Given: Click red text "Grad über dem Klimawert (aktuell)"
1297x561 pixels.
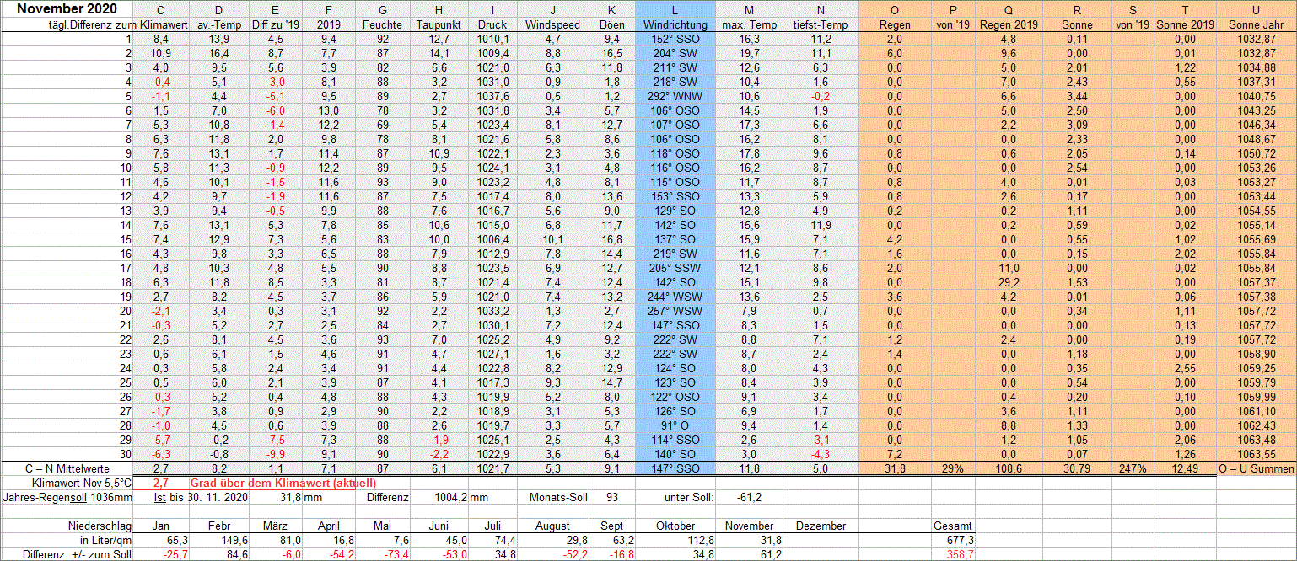Looking at the screenshot, I should [283, 484].
